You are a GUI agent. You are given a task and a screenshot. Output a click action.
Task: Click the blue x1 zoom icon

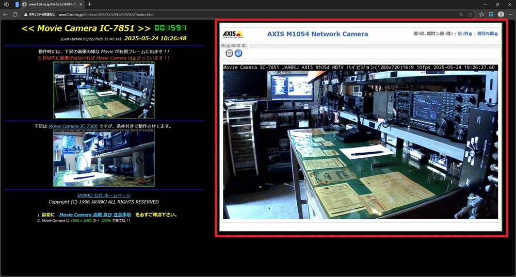point(238,53)
